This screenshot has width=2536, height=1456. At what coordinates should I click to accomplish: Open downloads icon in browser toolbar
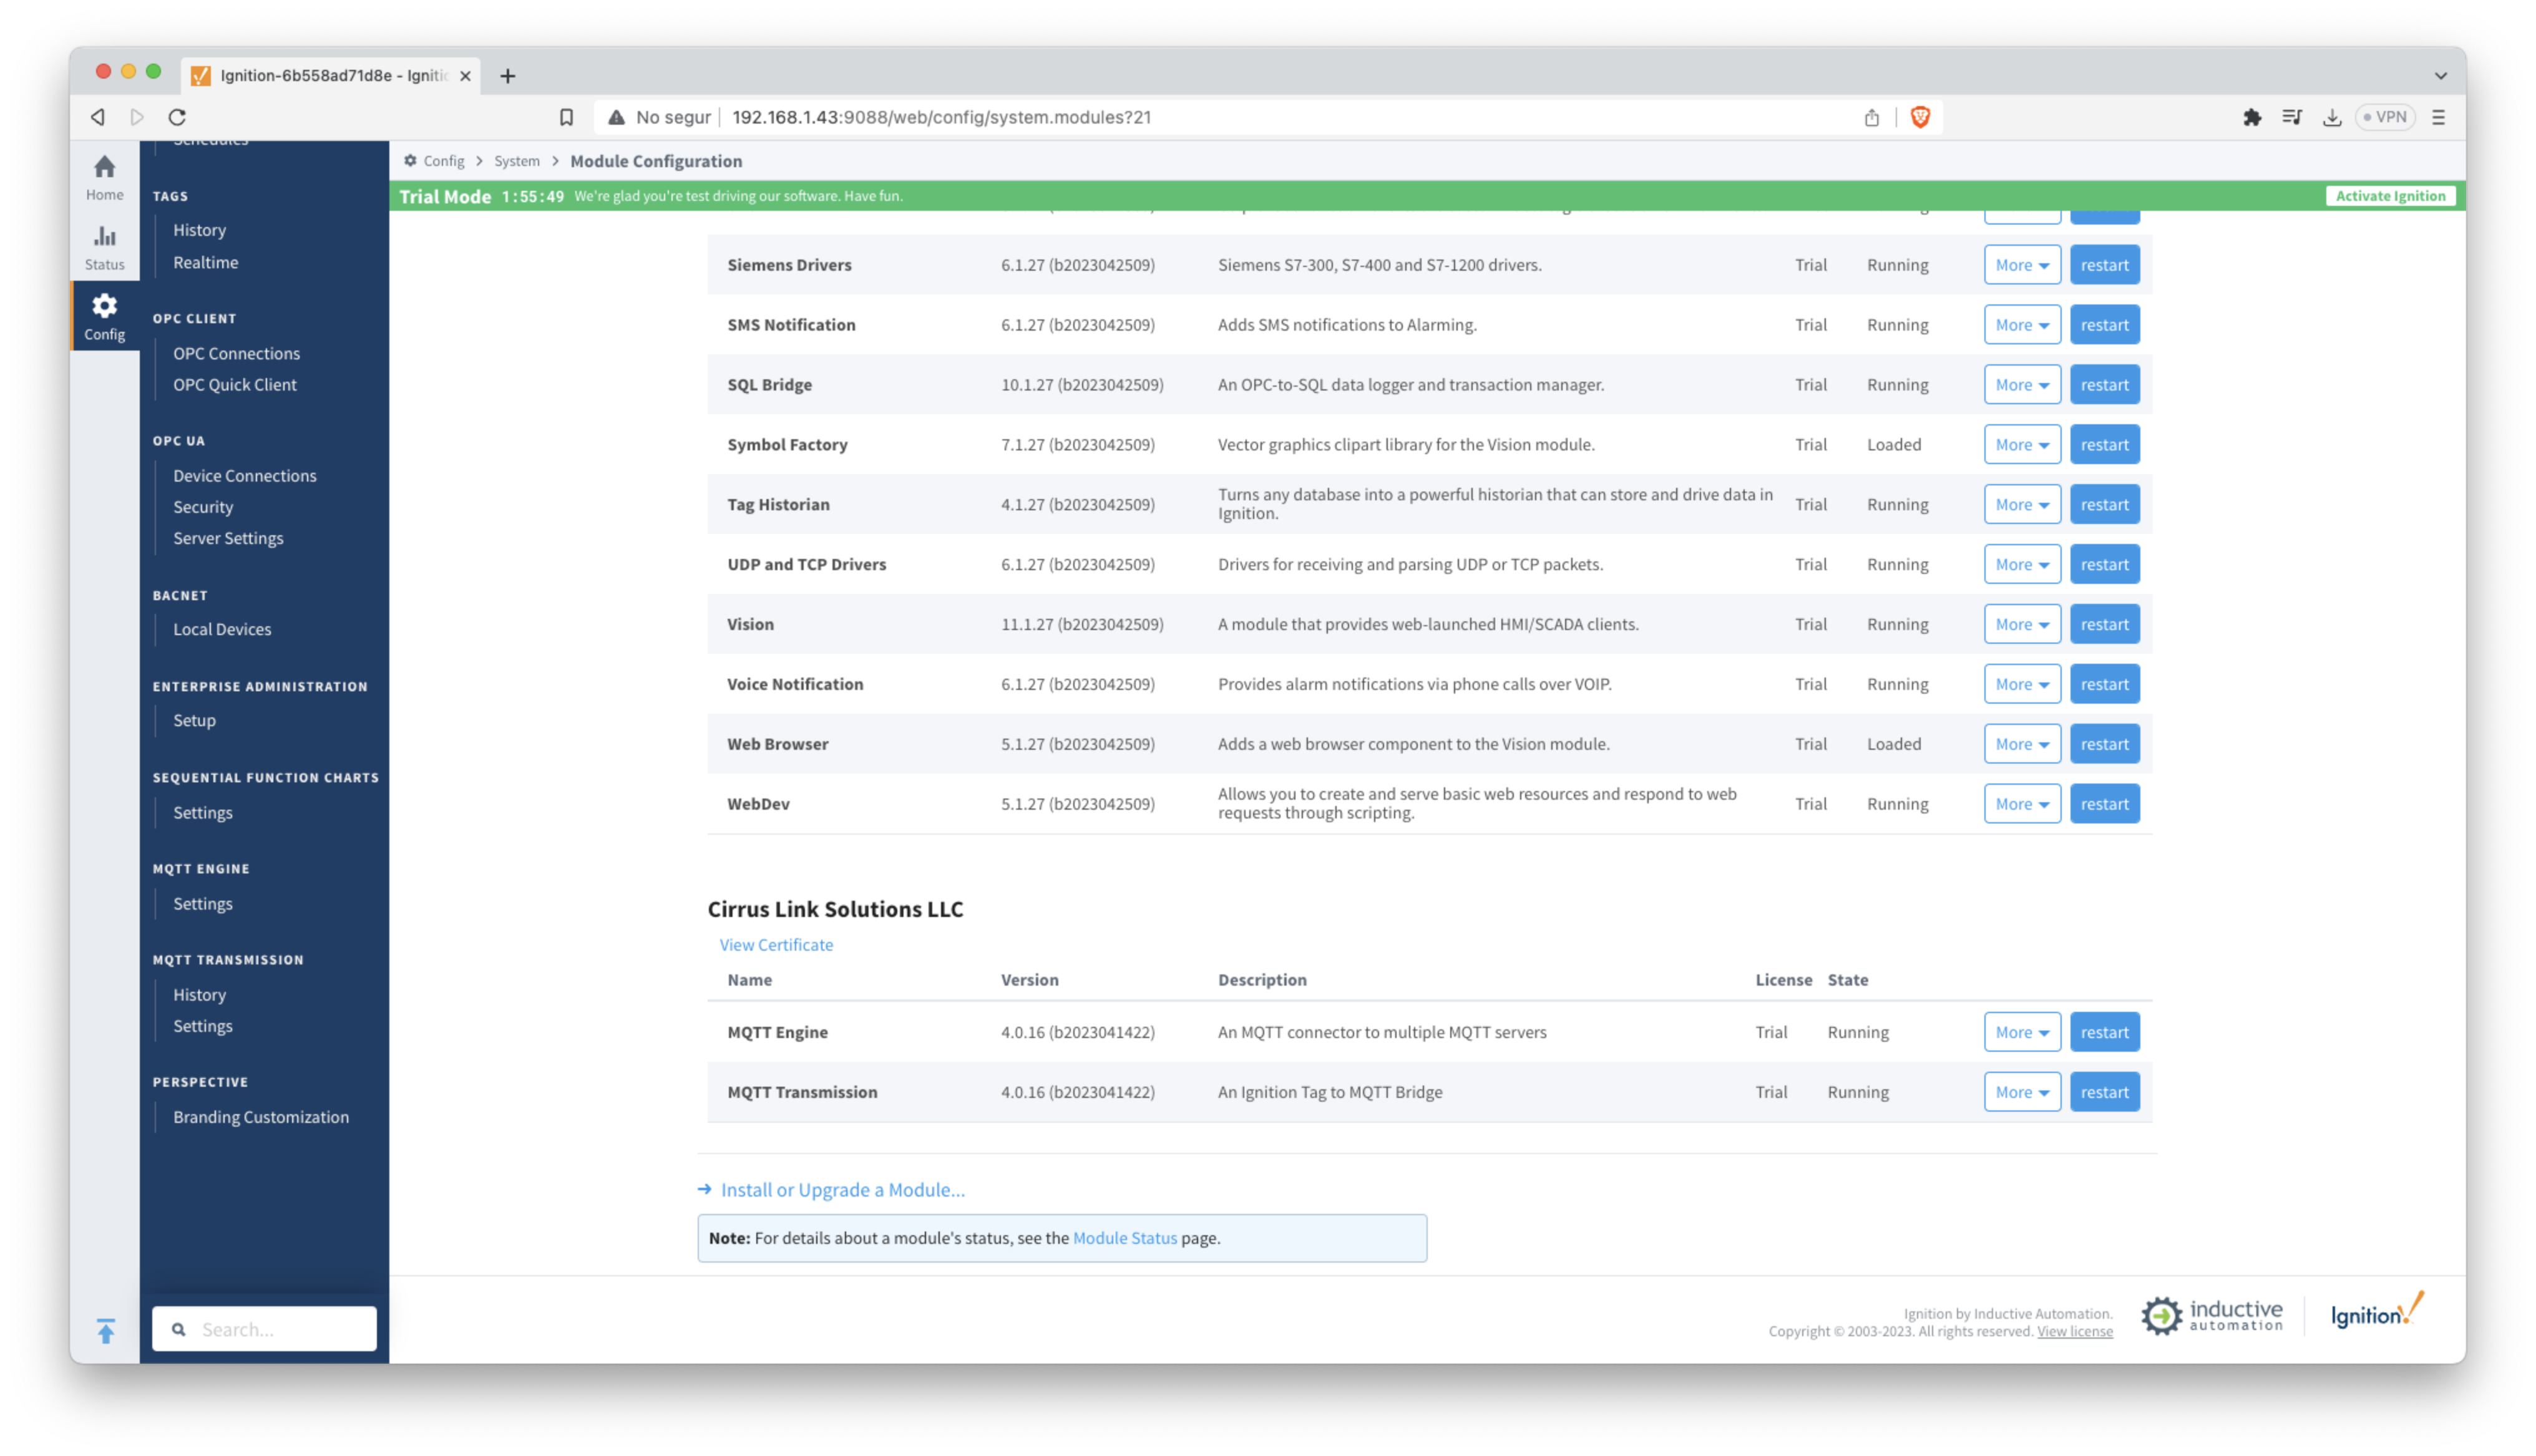pos(2331,117)
